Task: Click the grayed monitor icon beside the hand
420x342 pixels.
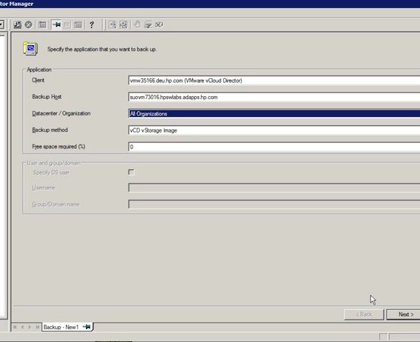Action: (x=148, y=25)
